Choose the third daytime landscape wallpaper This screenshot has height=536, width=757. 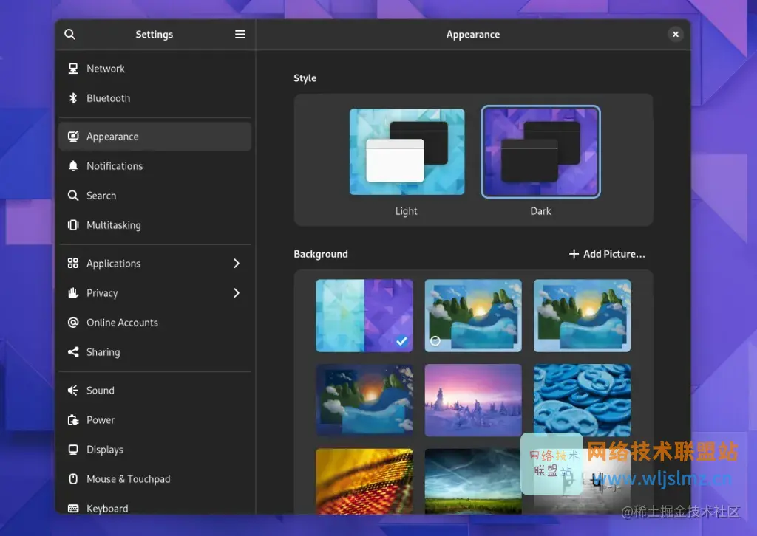tap(583, 315)
